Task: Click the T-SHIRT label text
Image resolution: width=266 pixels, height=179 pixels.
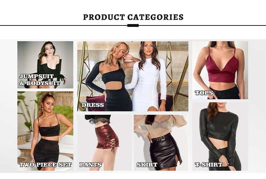Action: pos(209,164)
